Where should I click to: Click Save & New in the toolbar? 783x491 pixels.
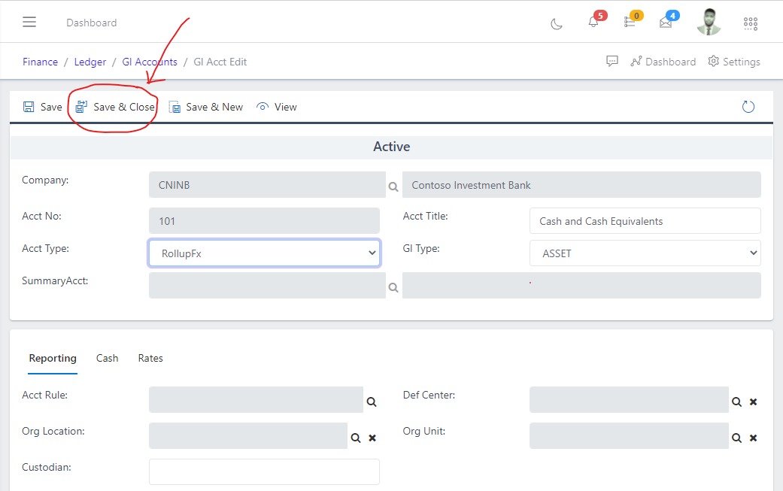click(213, 106)
